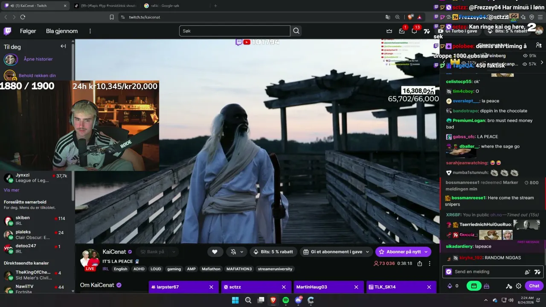Focus the Søk search field
Screen dimensions: 546x307
[235, 31]
